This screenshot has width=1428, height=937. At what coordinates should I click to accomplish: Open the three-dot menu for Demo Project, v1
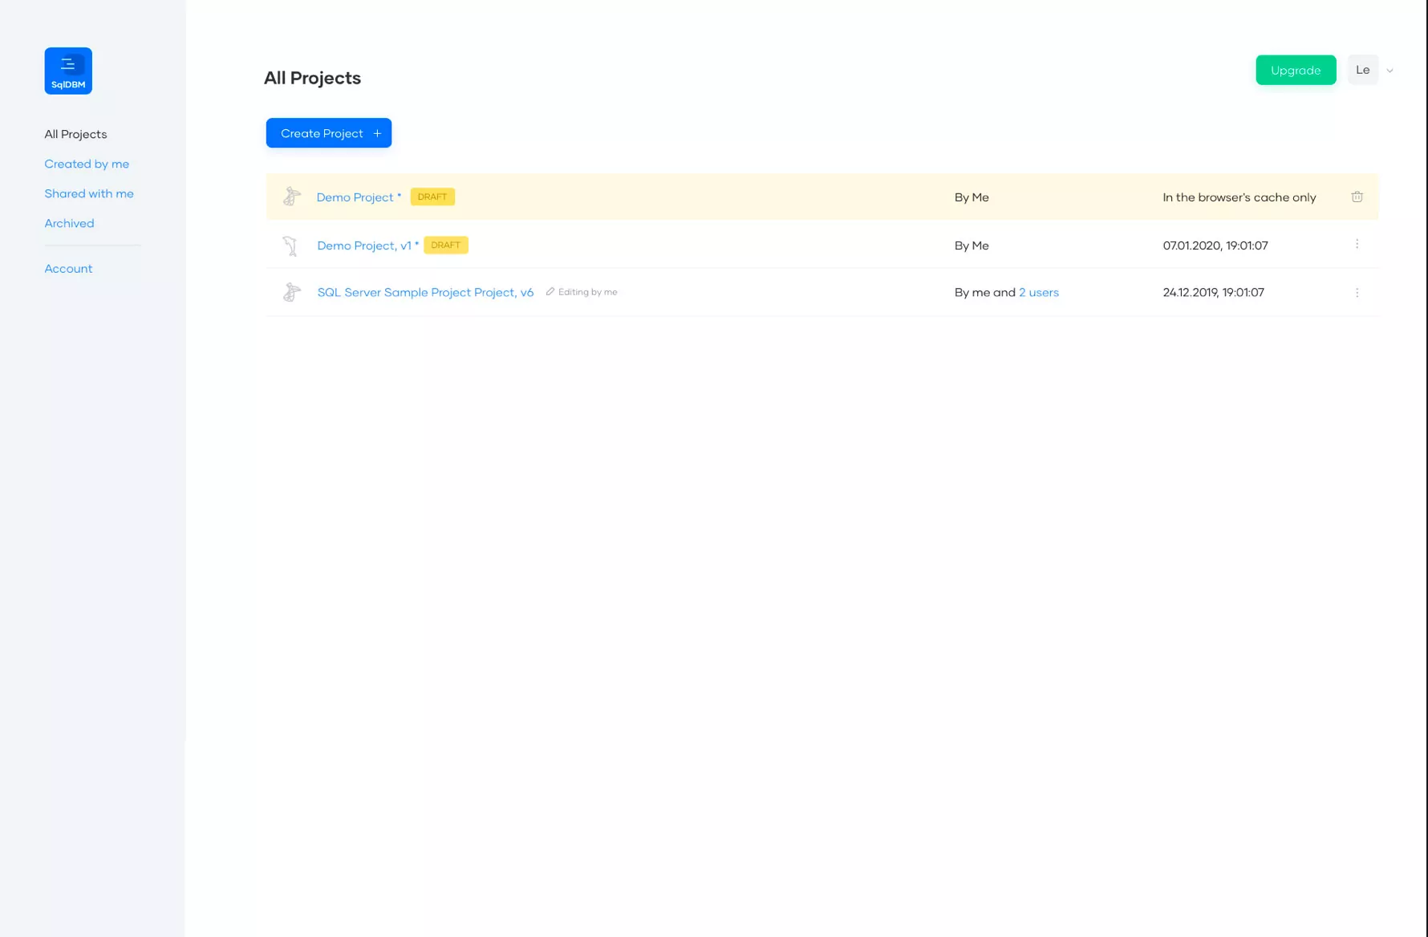pos(1357,244)
